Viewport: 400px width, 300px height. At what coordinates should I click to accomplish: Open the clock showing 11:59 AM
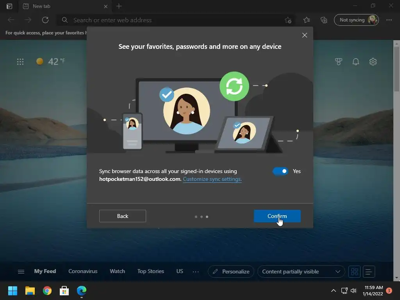pyautogui.click(x=373, y=291)
